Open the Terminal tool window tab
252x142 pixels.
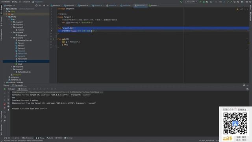click(69, 138)
